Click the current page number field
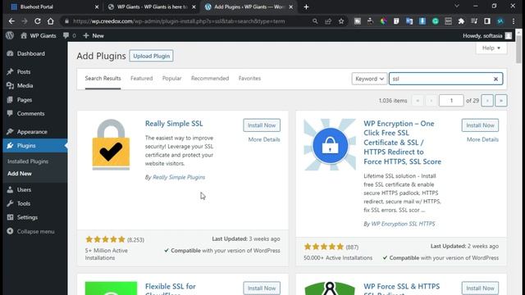525x295 pixels. pos(451,100)
